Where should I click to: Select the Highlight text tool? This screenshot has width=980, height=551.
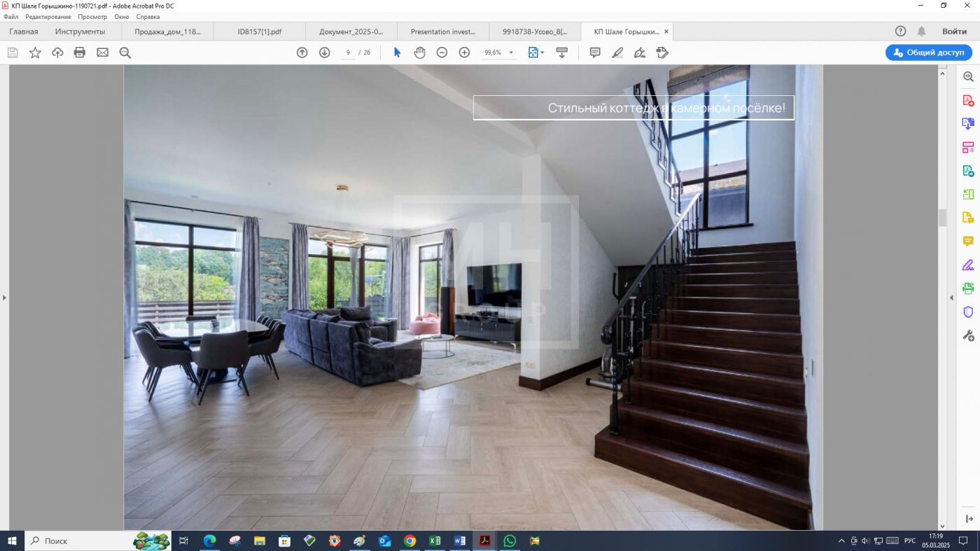tap(617, 53)
